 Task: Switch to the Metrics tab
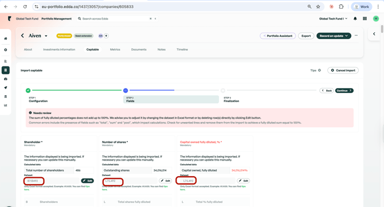click(x=115, y=49)
